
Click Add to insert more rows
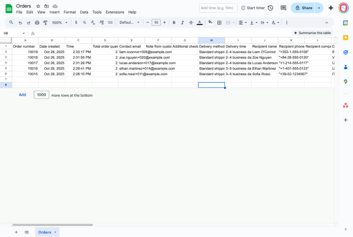coord(22,95)
